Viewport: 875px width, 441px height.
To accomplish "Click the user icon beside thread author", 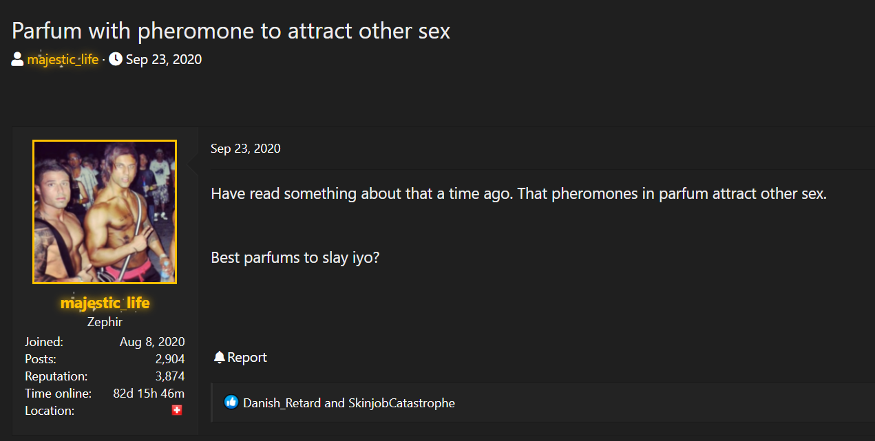I will click(x=17, y=59).
